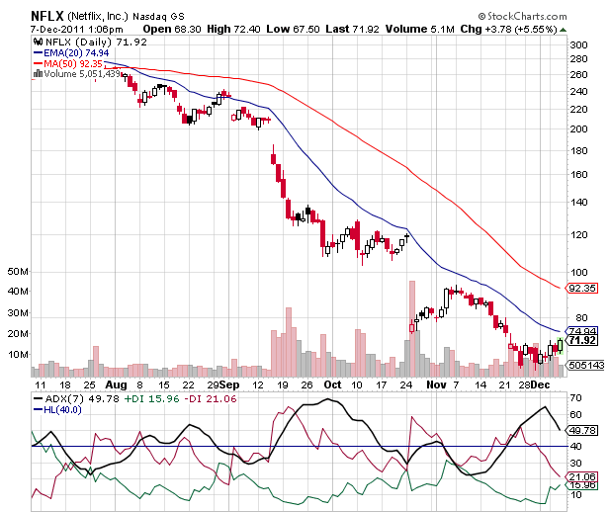611x512 pixels.
Task: Click the 300 price axis label
Action: pyautogui.click(x=578, y=45)
